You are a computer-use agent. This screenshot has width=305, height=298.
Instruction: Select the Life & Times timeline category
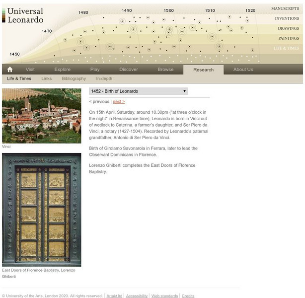(286, 48)
